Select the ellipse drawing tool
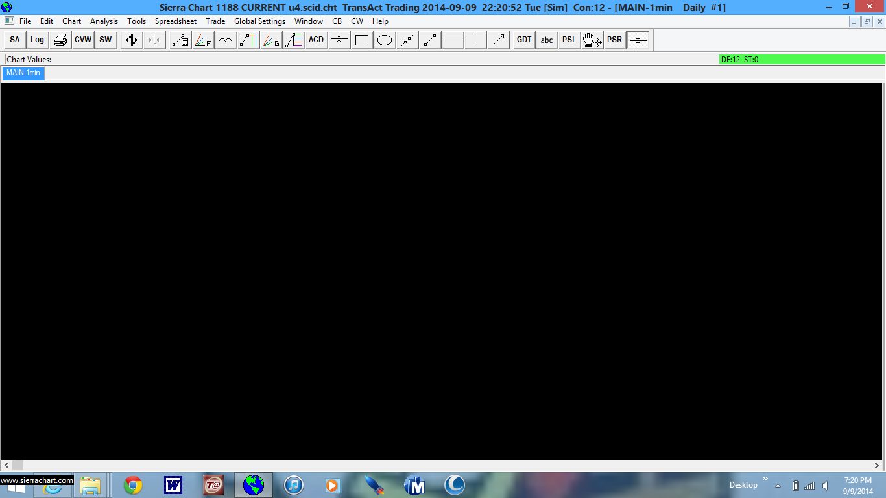 (x=385, y=40)
